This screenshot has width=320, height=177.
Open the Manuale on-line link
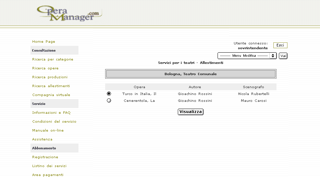[48, 131]
